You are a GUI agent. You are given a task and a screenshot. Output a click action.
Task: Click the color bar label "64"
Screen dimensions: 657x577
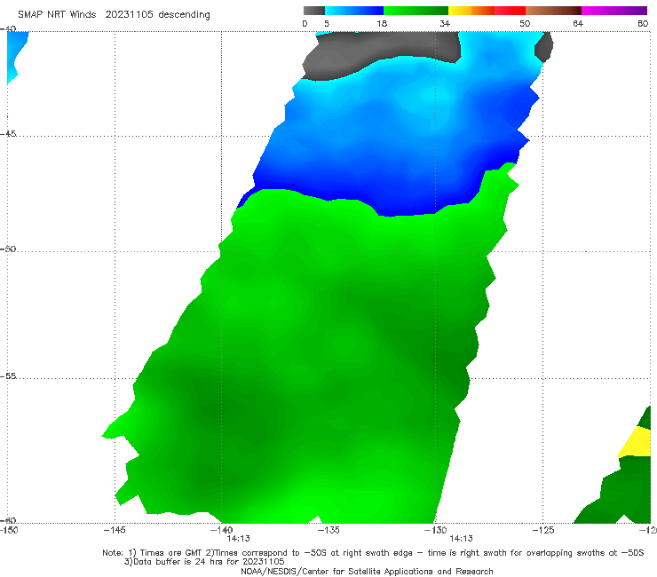click(578, 24)
